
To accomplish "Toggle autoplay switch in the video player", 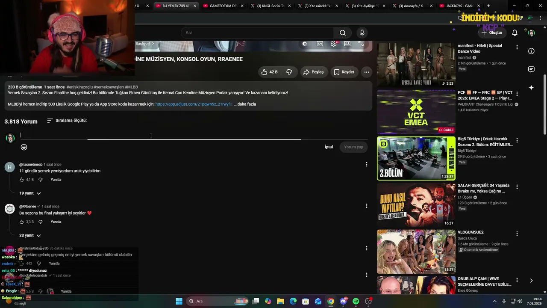I will coord(305,44).
